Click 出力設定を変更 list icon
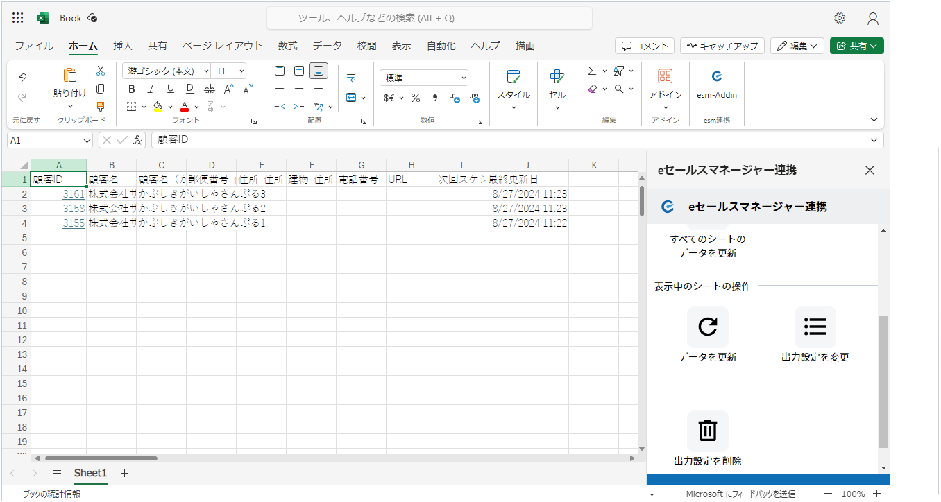The image size is (941, 502). 815,327
